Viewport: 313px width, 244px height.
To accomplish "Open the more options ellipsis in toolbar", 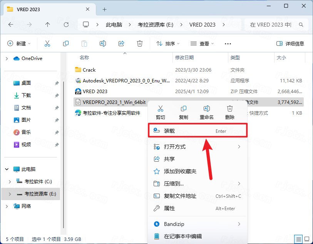I will coord(228,43).
